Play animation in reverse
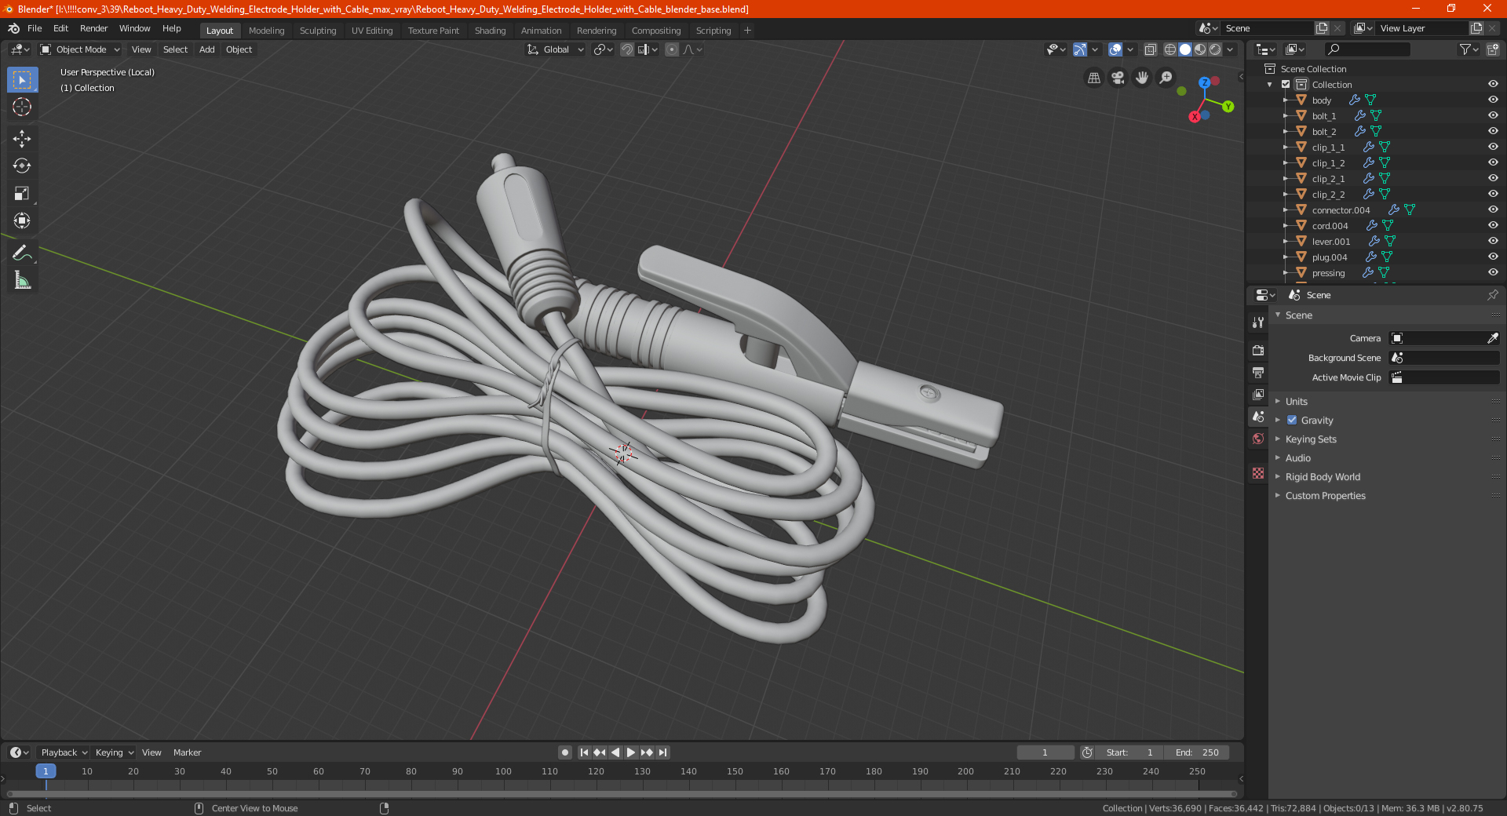1507x816 pixels. pyautogui.click(x=615, y=752)
